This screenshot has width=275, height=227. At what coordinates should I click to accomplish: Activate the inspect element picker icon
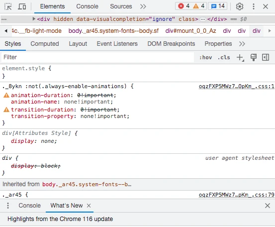[8, 6]
